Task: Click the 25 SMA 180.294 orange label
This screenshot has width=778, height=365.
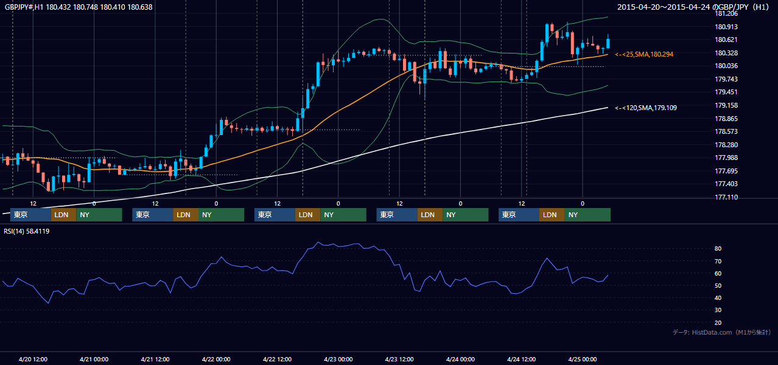Action: 644,54
